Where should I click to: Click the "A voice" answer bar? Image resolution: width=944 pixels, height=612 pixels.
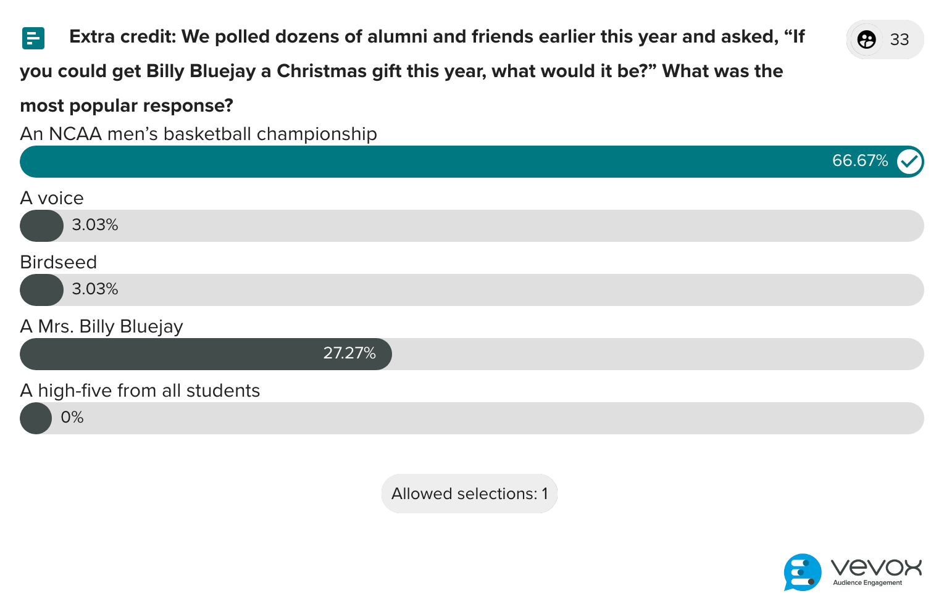coord(432,226)
